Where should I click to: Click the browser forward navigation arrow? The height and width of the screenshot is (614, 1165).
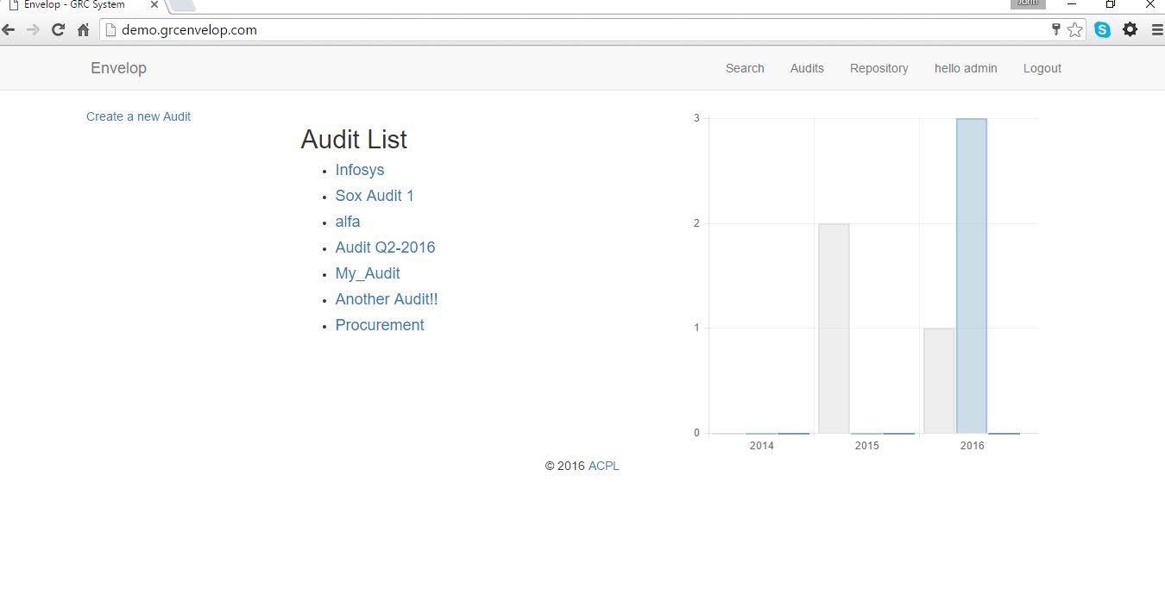click(x=33, y=29)
